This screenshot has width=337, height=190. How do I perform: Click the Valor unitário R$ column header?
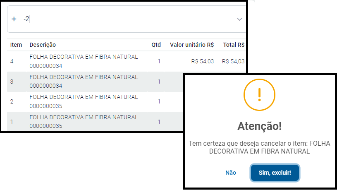192,45
